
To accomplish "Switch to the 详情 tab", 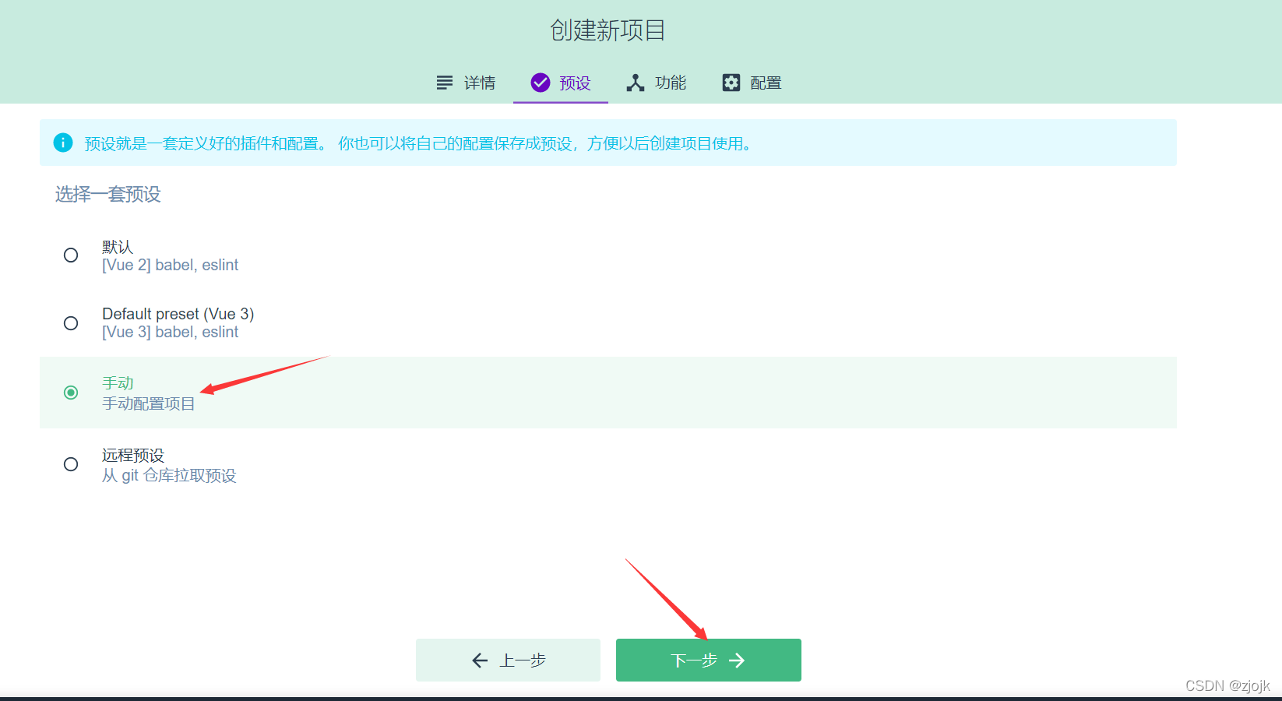I will click(x=466, y=82).
